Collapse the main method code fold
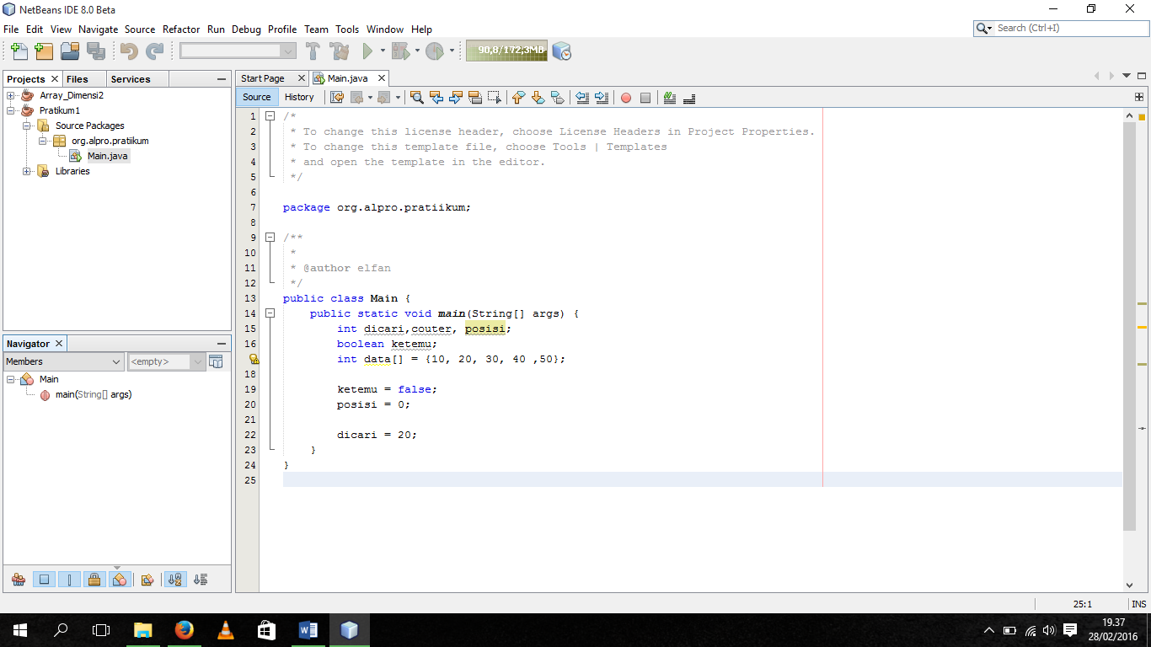The image size is (1151, 647). click(x=268, y=313)
